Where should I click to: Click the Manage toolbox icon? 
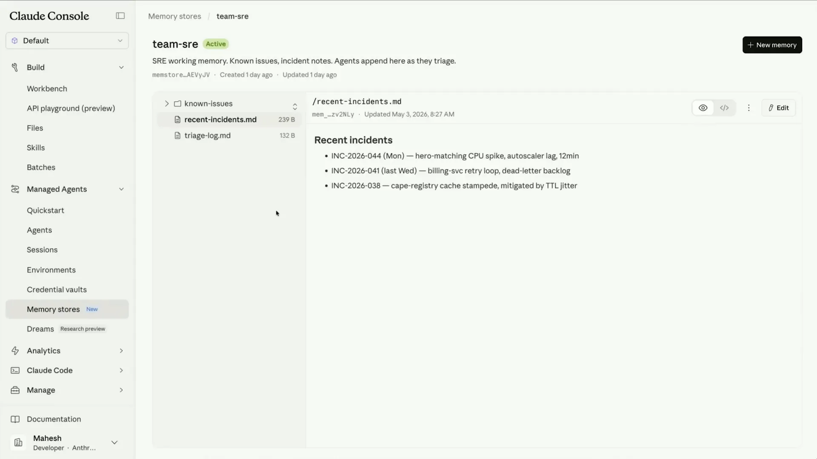15,390
